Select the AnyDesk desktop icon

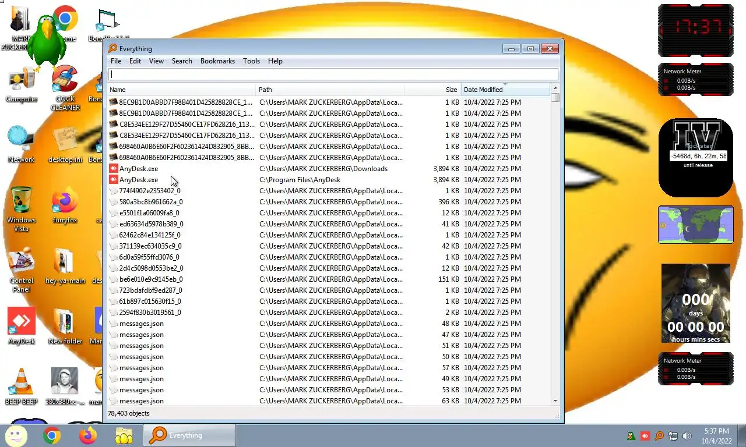[22, 326]
